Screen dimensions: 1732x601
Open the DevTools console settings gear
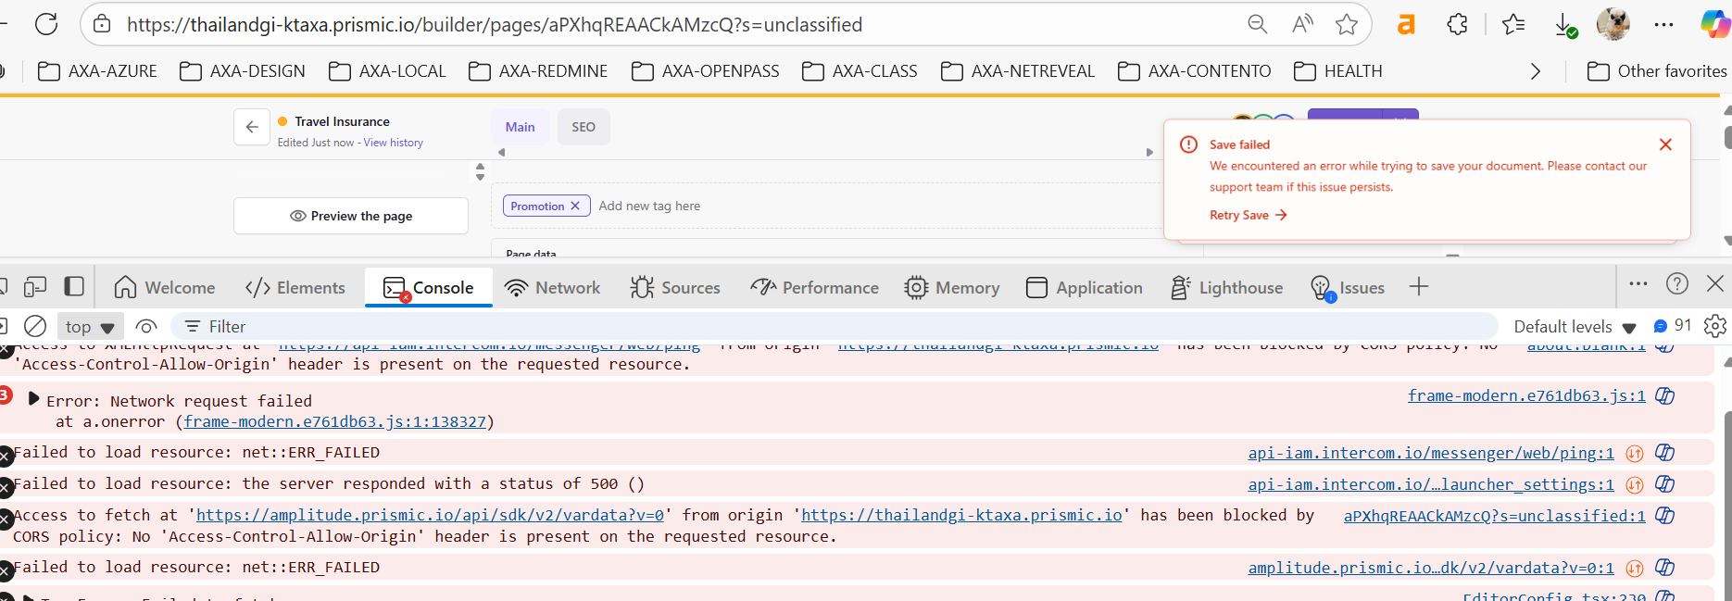coord(1714,326)
